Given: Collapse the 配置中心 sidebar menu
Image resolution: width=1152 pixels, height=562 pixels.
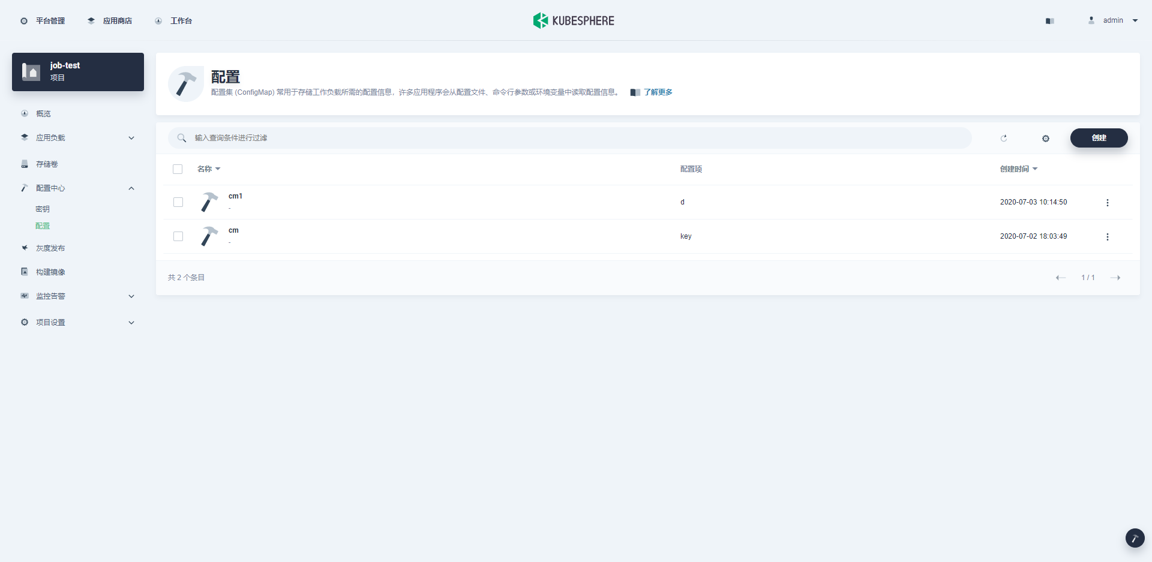Looking at the screenshot, I should (x=50, y=188).
